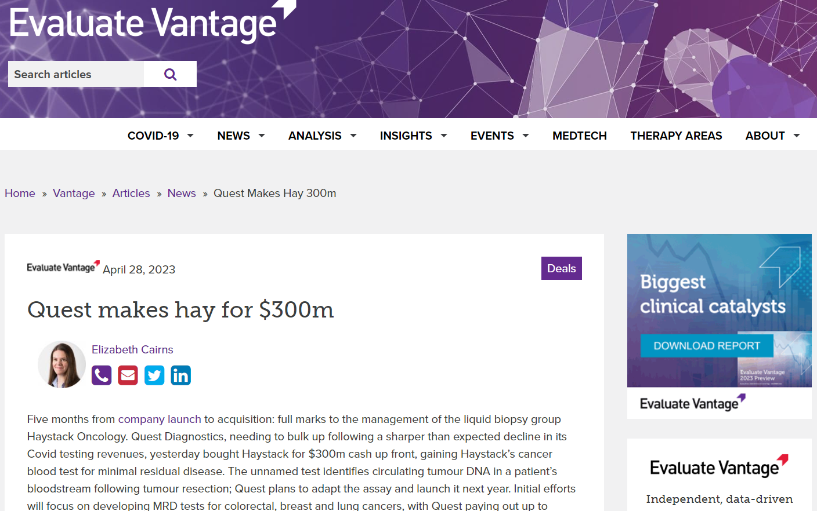Open the NEWS menu item
Viewport: 817px width, 511px height.
[x=233, y=136]
